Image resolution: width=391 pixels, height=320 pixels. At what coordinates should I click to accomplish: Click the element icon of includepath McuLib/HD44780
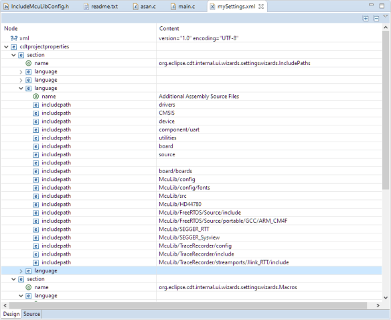pos(36,205)
